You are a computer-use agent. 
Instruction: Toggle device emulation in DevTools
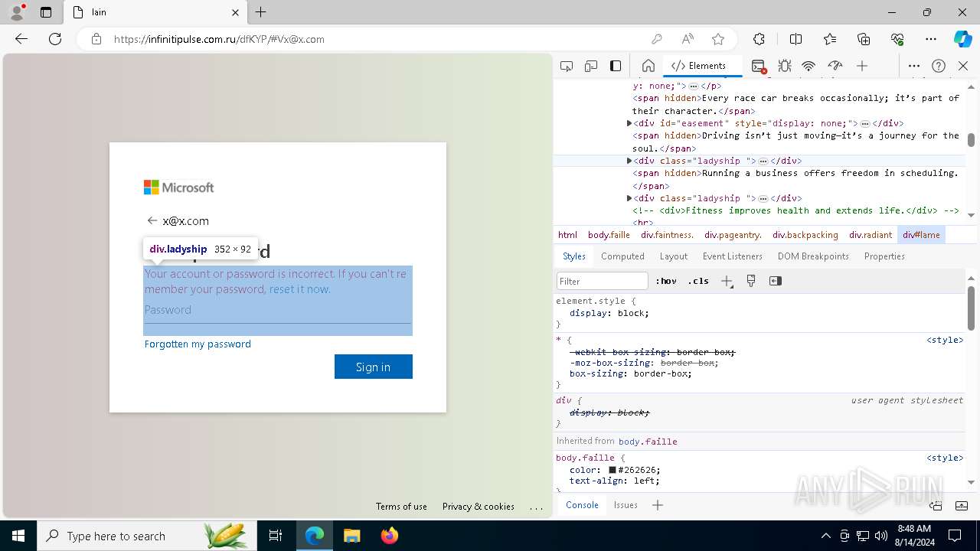coord(591,66)
